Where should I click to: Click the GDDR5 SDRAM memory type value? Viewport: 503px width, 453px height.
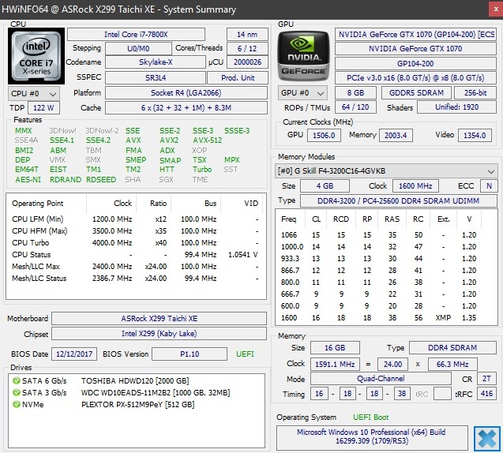click(416, 93)
